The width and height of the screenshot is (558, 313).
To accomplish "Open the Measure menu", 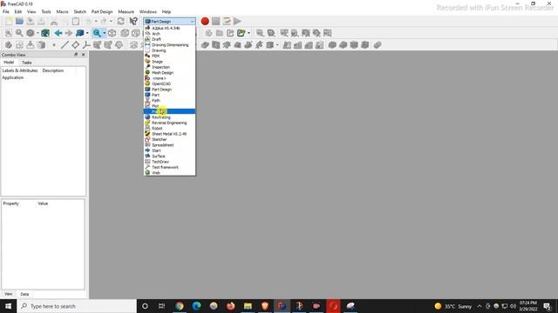I will [x=126, y=11].
